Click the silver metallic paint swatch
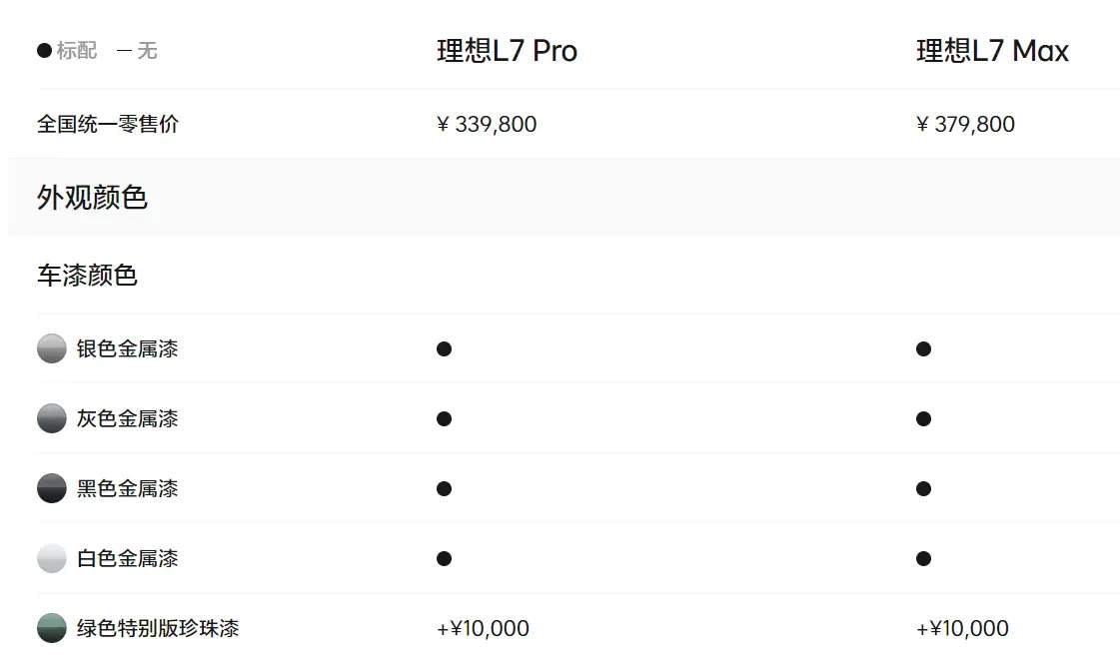Viewport: 1120px width, 656px height. pyautogui.click(x=51, y=348)
